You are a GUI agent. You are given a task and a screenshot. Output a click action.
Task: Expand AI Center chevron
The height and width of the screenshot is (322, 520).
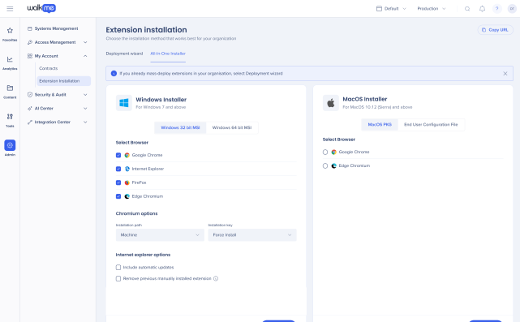85,109
